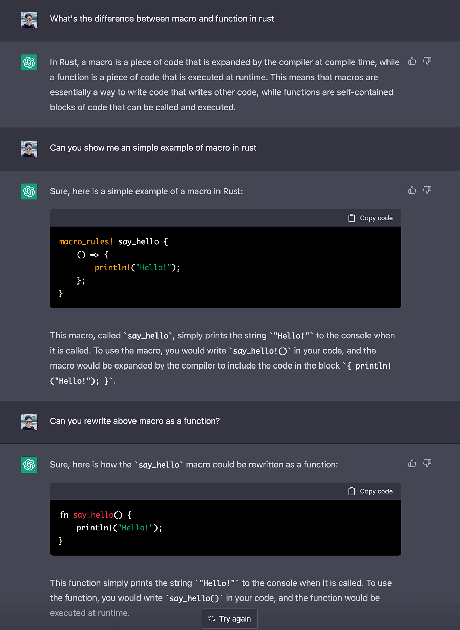The height and width of the screenshot is (630, 460).
Task: Give a thumbs up to the function rewrite response
Action: point(412,463)
